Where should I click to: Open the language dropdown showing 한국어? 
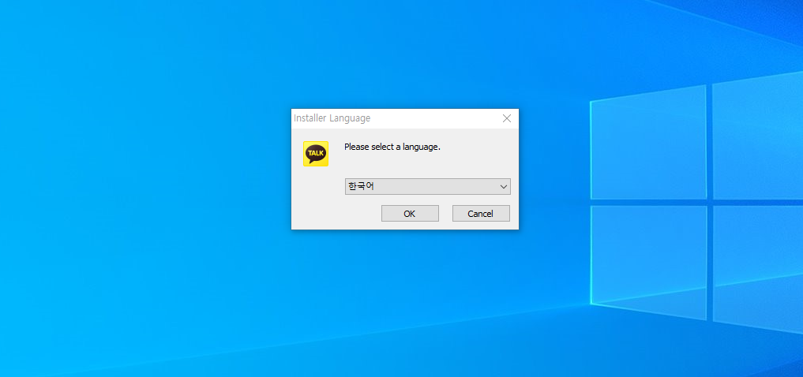point(428,187)
